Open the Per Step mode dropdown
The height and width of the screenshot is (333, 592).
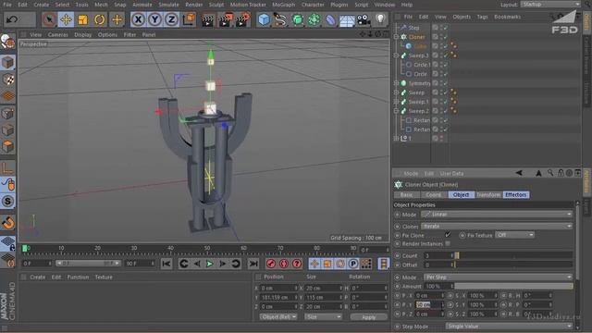pyautogui.click(x=498, y=277)
